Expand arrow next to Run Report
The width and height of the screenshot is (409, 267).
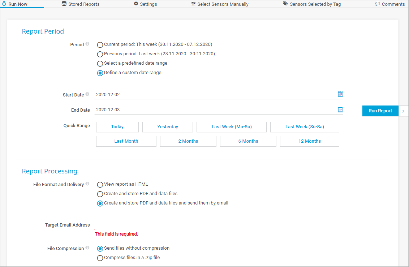(403, 111)
